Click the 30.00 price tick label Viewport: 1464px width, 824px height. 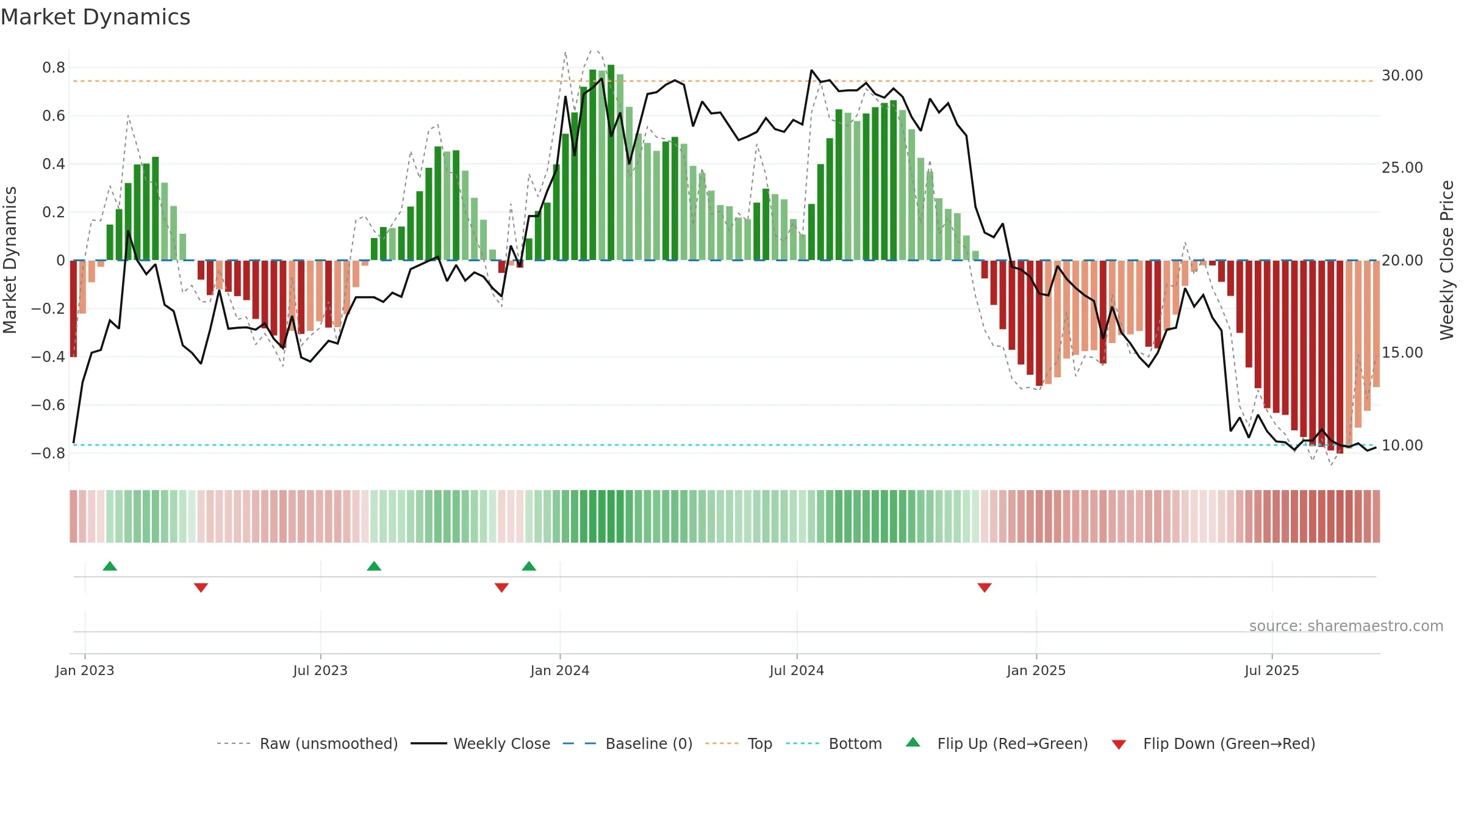[1402, 76]
